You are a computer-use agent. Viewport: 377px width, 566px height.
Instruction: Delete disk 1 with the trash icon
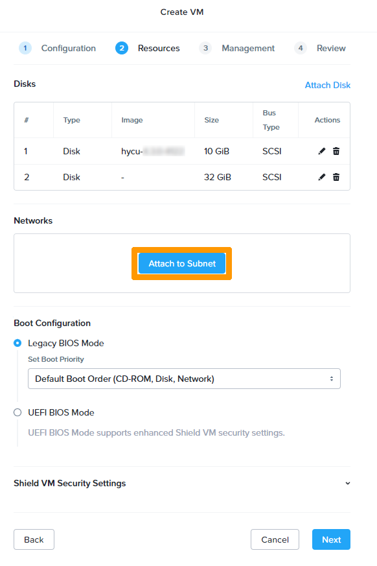click(x=336, y=151)
